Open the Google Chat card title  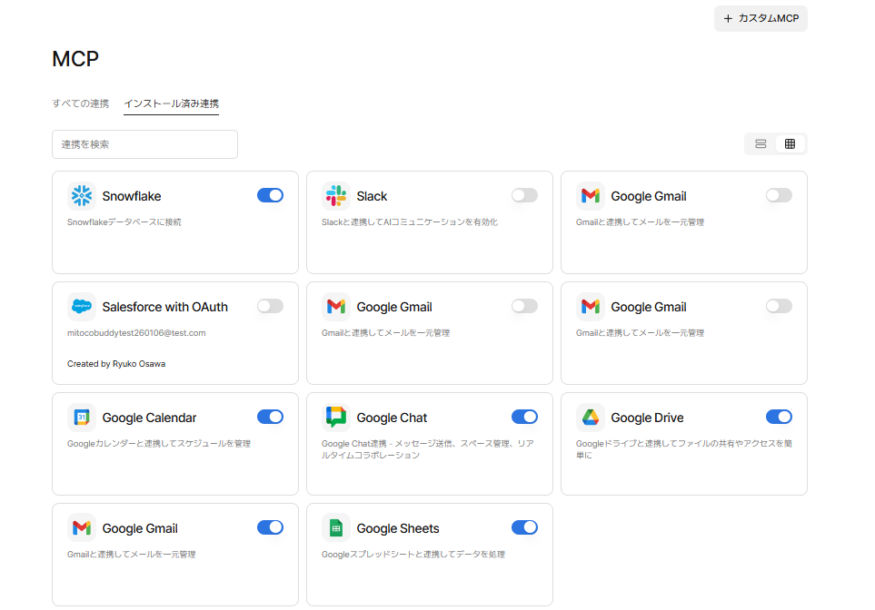392,418
